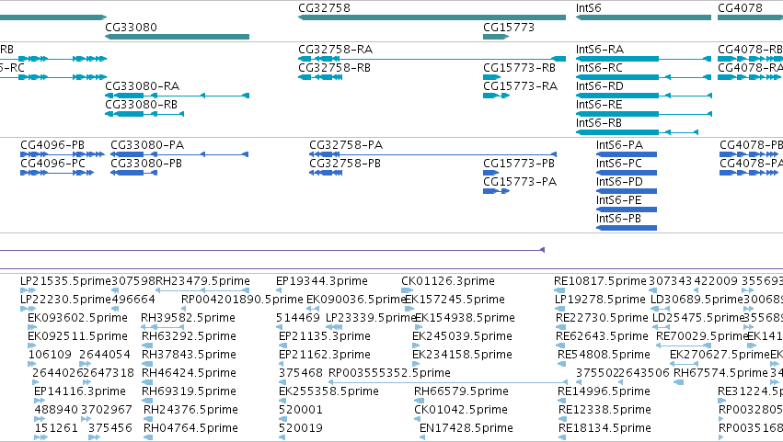Screen dimensions: 783x442
Task: Click the CG32758 gene name label
Action: tap(324, 8)
